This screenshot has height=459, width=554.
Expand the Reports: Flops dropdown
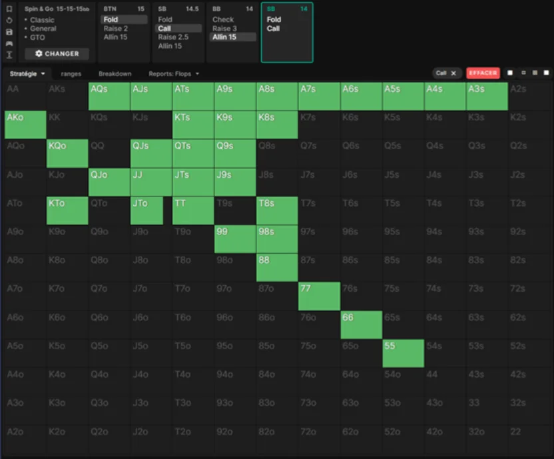[x=174, y=74]
